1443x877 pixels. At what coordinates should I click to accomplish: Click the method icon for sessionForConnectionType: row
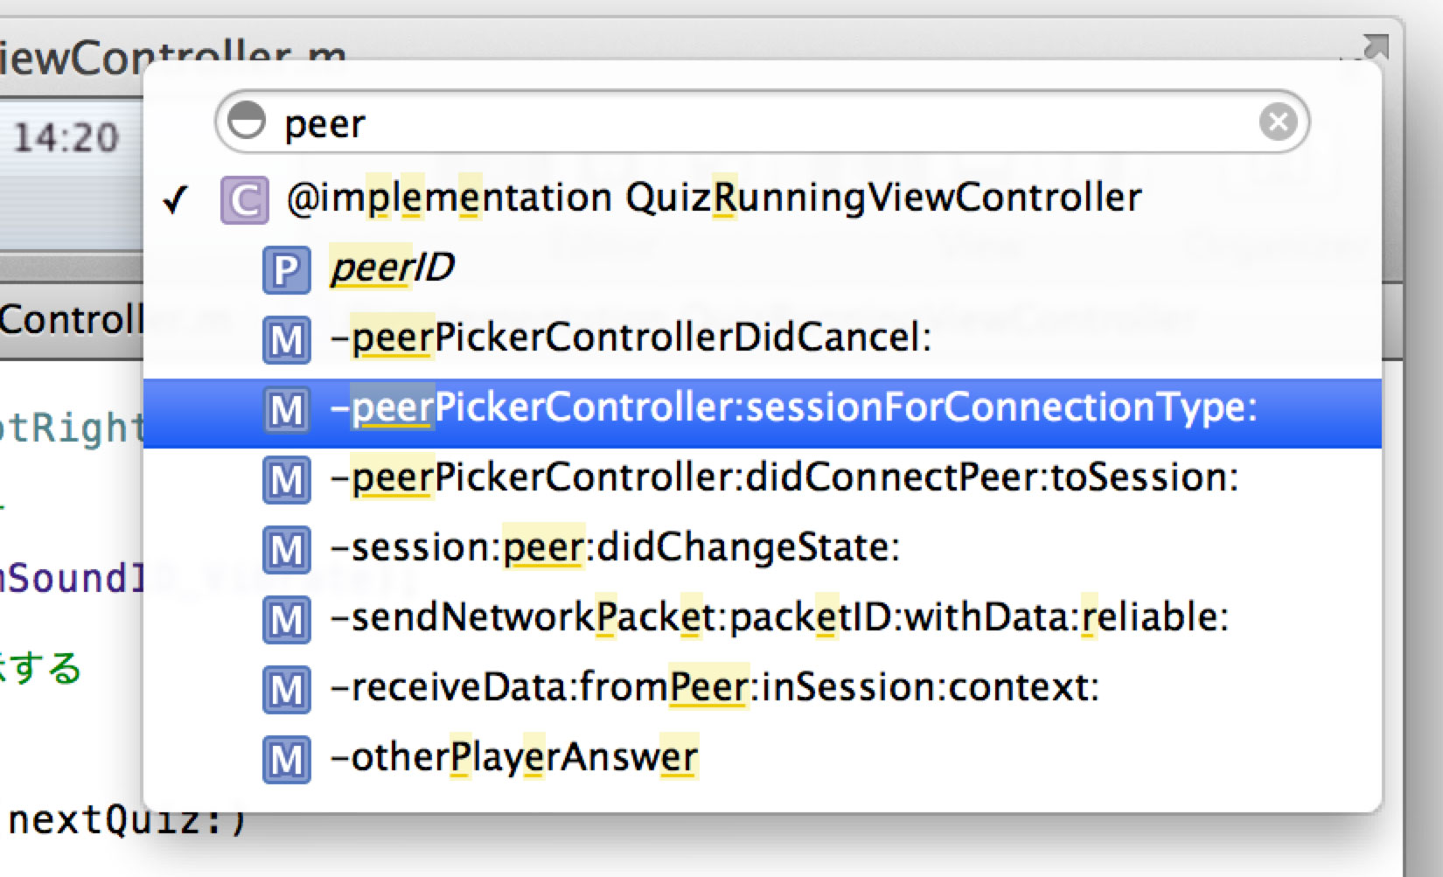click(x=286, y=410)
